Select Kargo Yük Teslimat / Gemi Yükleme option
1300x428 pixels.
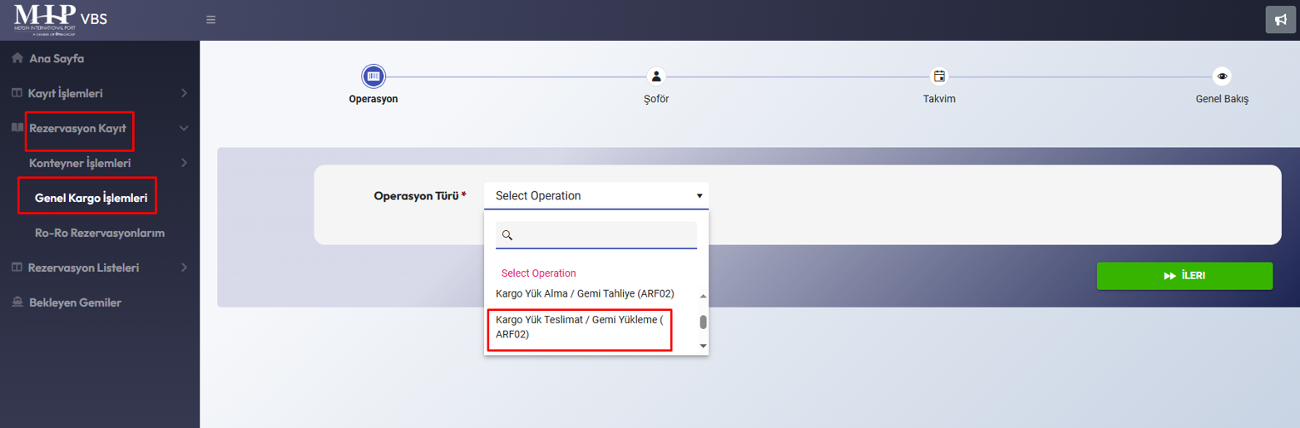(579, 327)
